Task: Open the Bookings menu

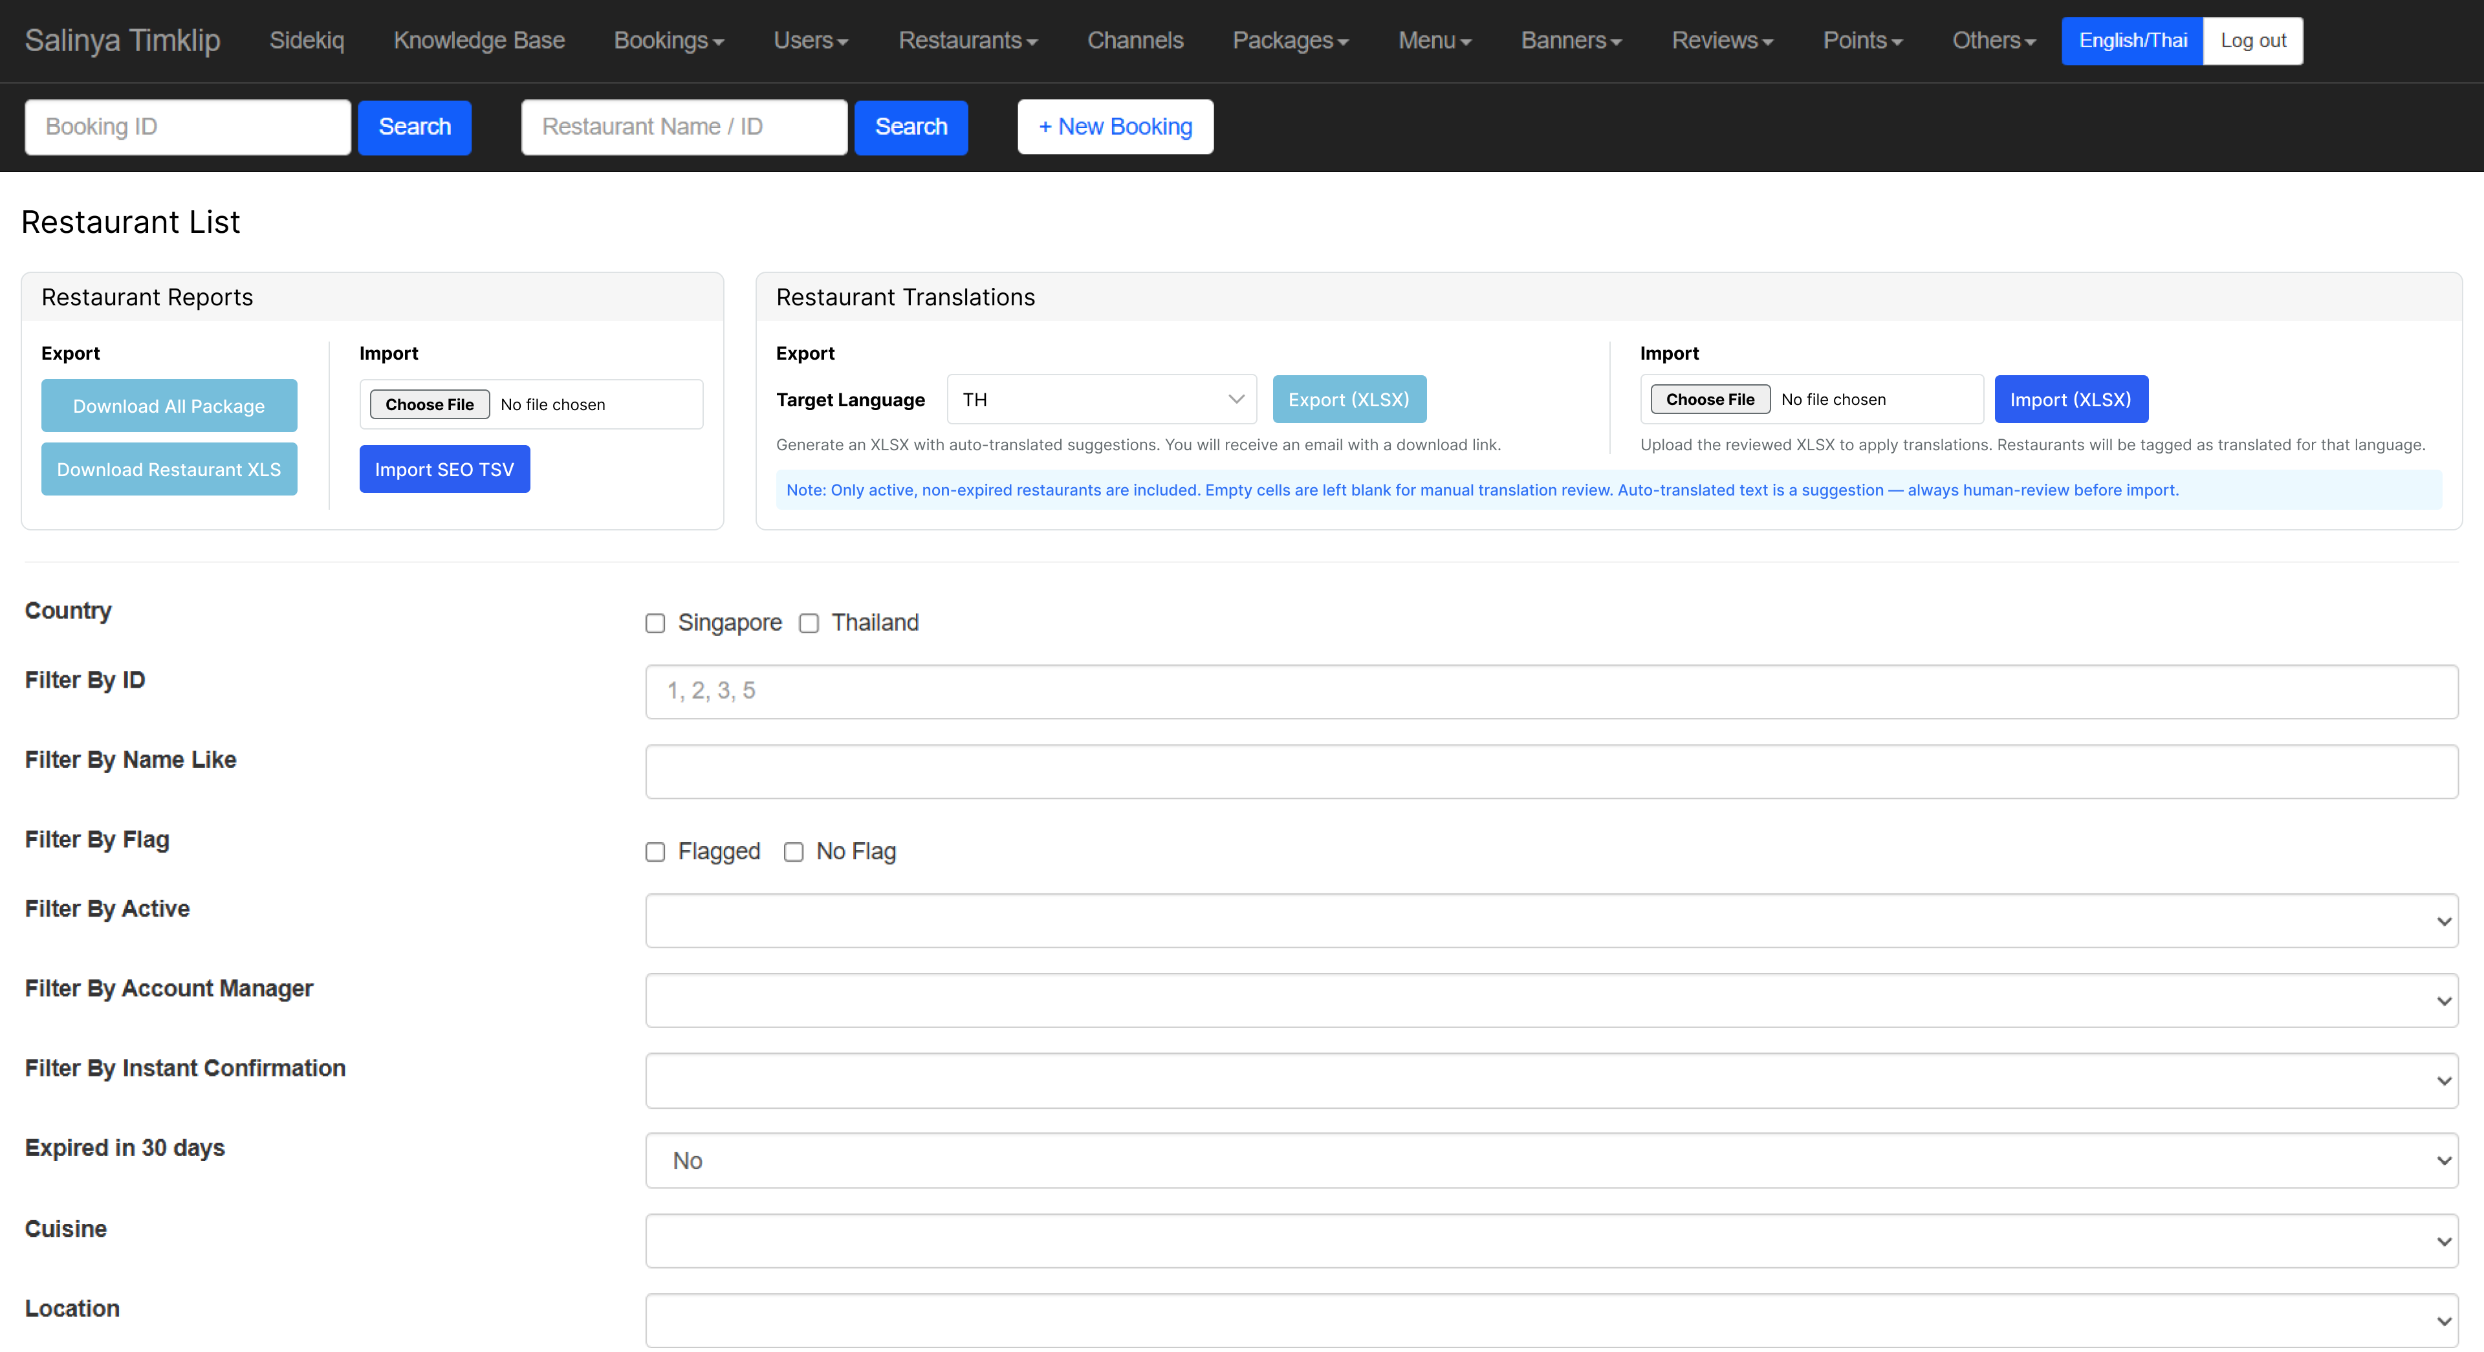Action: pos(668,41)
